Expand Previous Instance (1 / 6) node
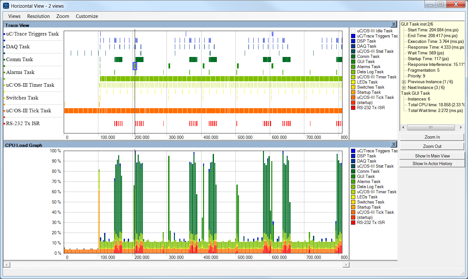Viewport: 468px width, 279px height. (x=404, y=82)
